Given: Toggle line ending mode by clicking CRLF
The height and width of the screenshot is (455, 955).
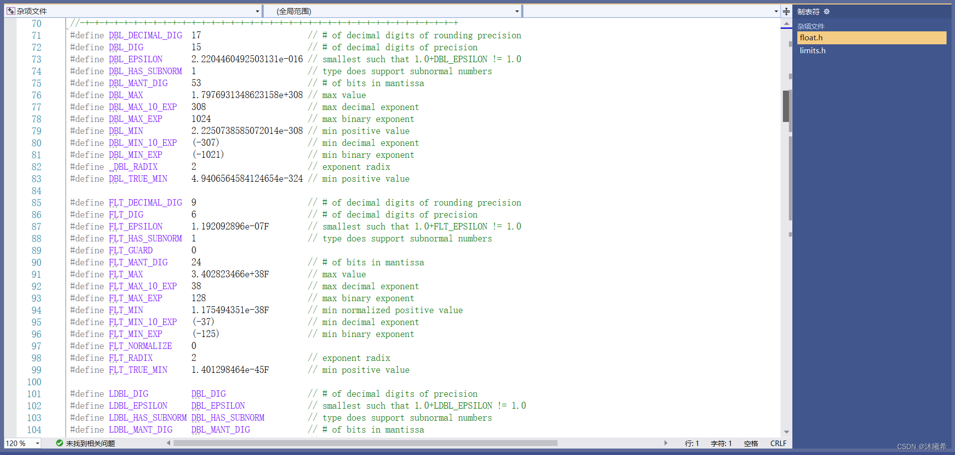Looking at the screenshot, I should (778, 443).
